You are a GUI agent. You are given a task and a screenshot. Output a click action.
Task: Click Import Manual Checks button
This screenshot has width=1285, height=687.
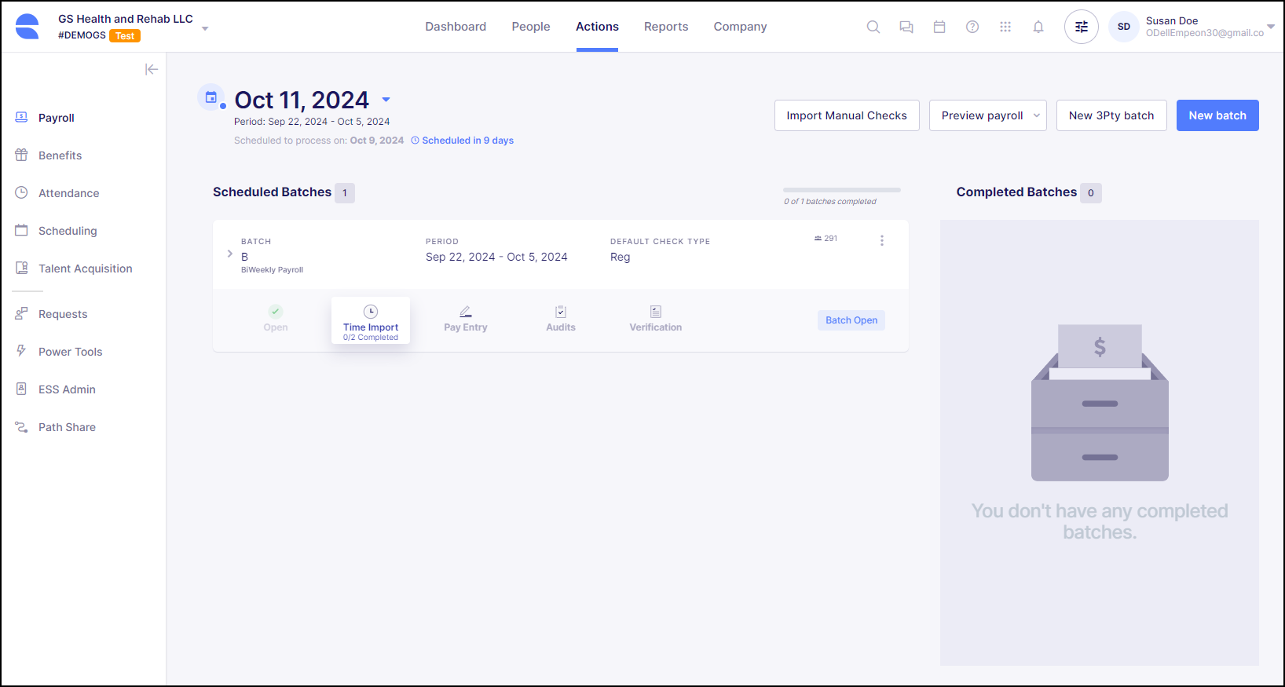846,115
